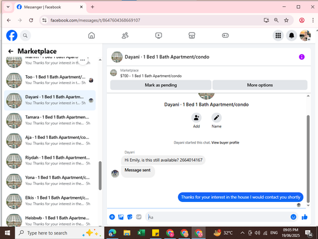Screen dimensions: 318x239
Task: Click the conversation list scrollbar
Action: (x=100, y=175)
